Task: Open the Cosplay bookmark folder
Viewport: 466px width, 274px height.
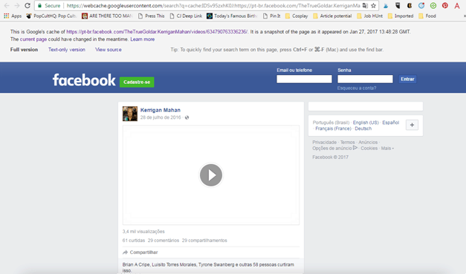Action: point(297,16)
